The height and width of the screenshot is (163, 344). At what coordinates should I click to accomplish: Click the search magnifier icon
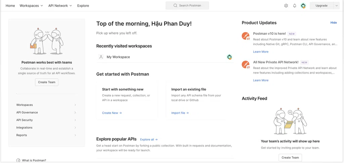(175, 5)
